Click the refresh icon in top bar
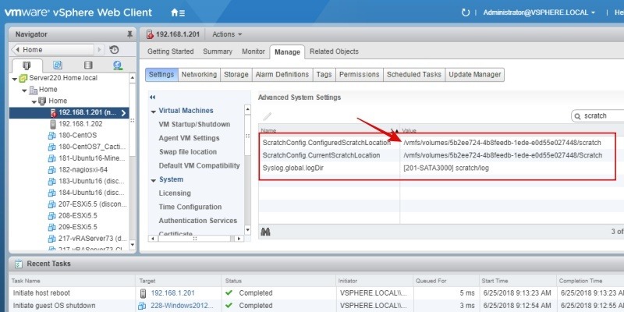624x312 pixels. pyautogui.click(x=465, y=12)
